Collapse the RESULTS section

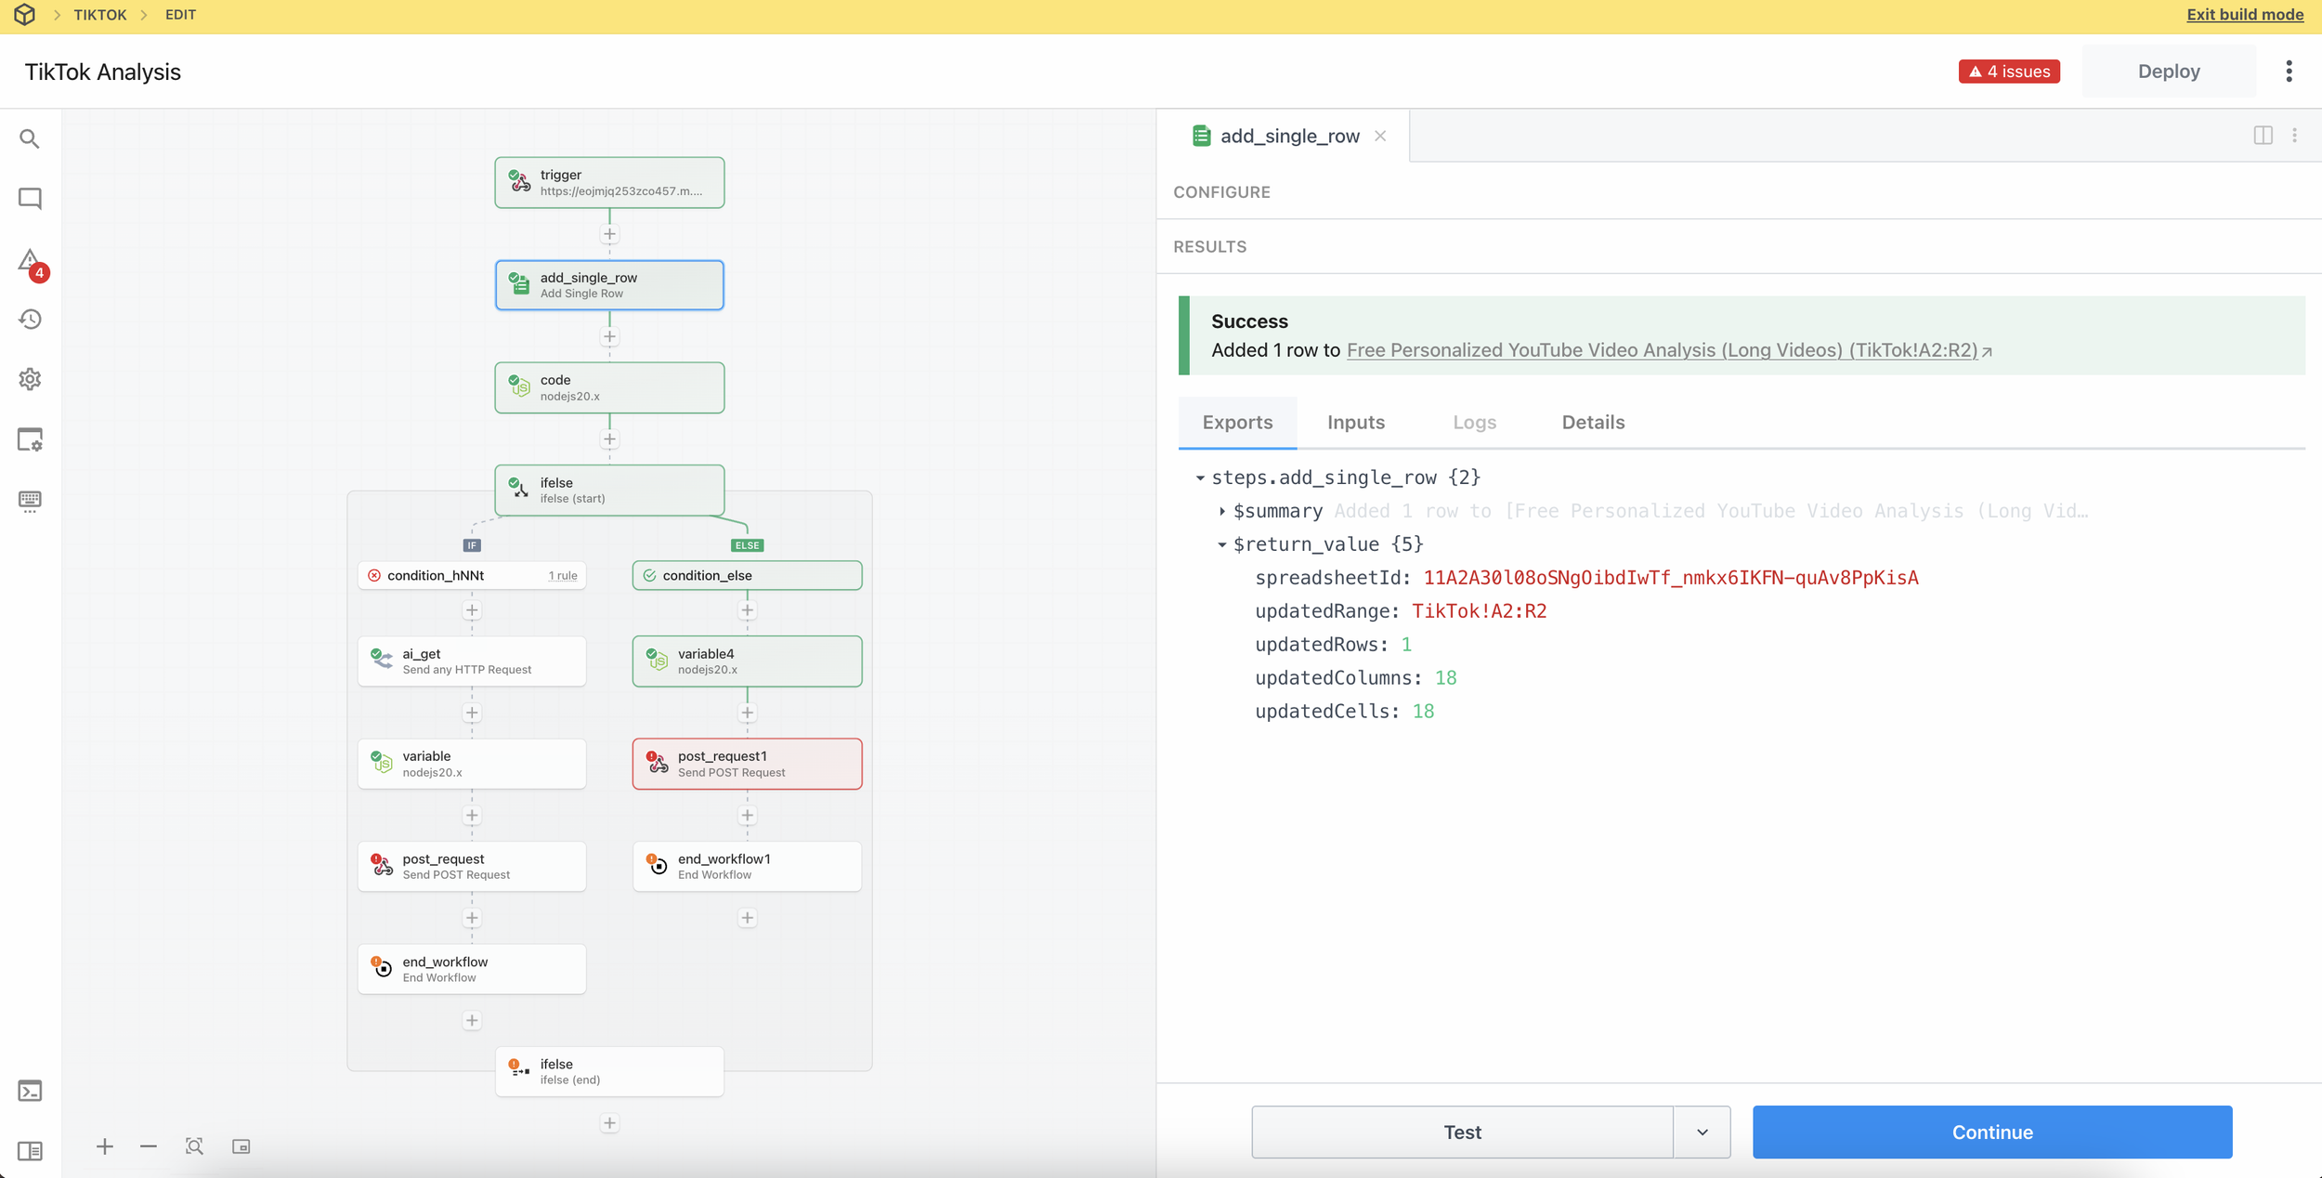click(1209, 247)
